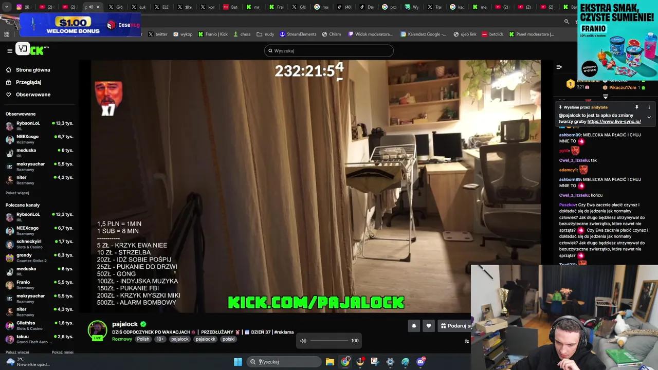Open the Windows Start menu
658x370 pixels.
pyautogui.click(x=237, y=362)
